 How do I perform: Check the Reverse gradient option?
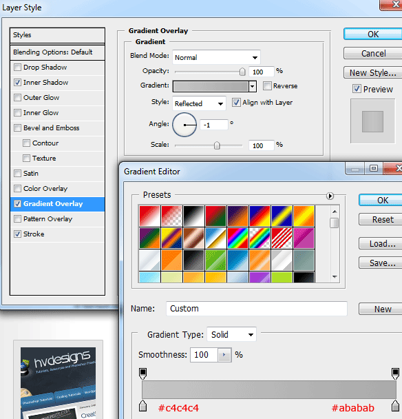coord(267,85)
